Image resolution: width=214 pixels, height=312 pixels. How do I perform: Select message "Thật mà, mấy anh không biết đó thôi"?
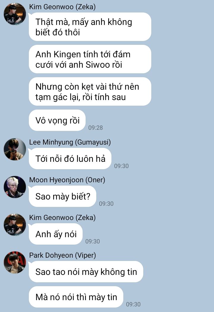(x=90, y=27)
